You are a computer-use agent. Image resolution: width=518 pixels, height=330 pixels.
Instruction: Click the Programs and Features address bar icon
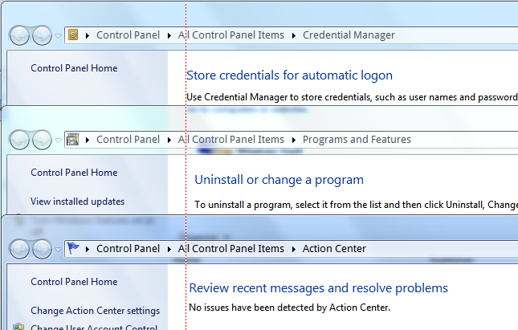(74, 140)
